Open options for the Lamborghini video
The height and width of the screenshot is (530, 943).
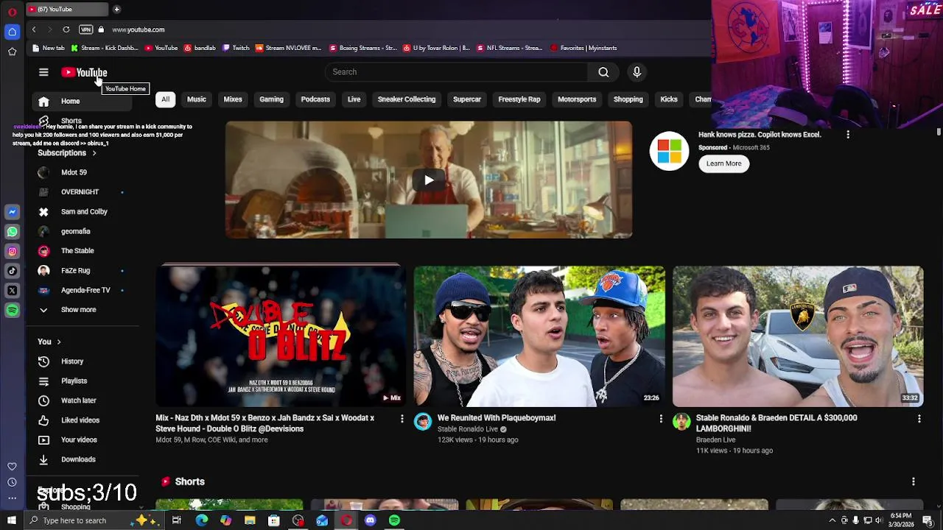(x=919, y=418)
